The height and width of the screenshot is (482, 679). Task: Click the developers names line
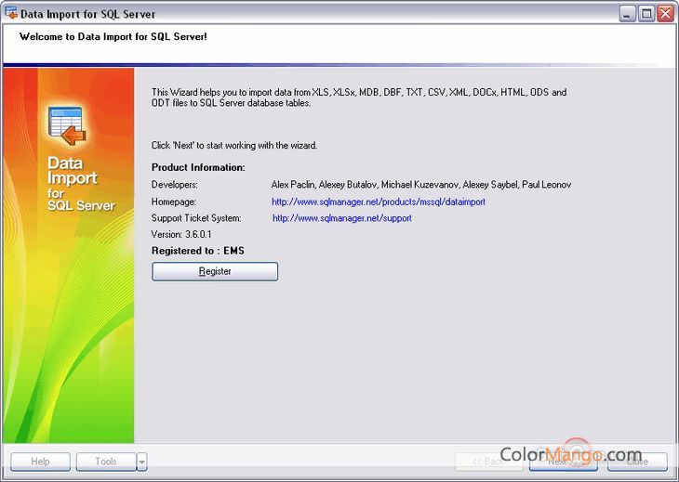(421, 185)
